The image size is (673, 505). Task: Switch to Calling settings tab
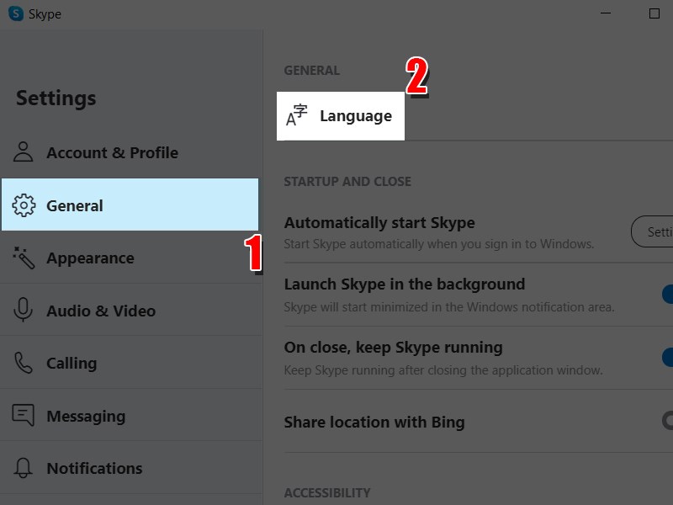click(x=72, y=364)
